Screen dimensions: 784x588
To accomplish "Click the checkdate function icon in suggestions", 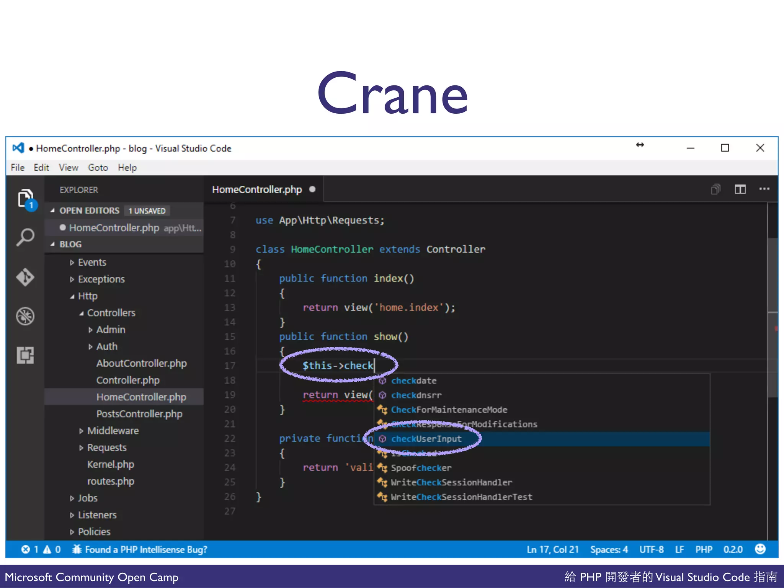I will pyautogui.click(x=382, y=381).
